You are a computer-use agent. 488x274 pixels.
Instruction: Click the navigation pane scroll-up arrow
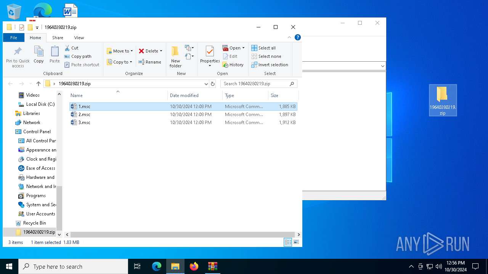59,94
